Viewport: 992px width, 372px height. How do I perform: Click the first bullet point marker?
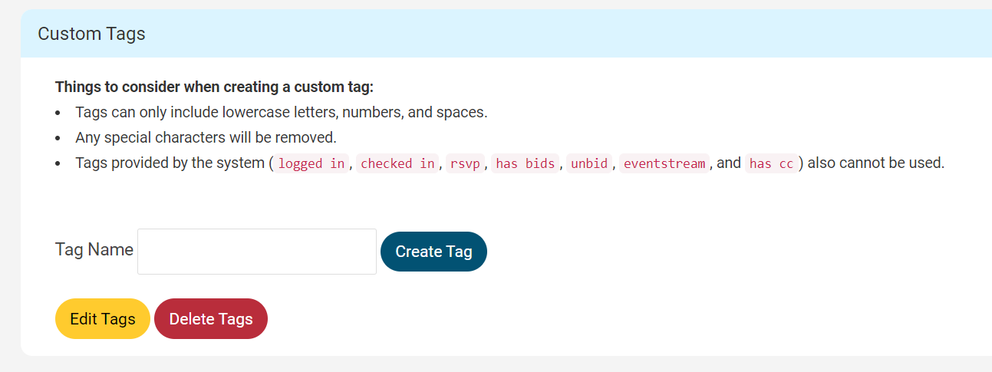(x=58, y=113)
